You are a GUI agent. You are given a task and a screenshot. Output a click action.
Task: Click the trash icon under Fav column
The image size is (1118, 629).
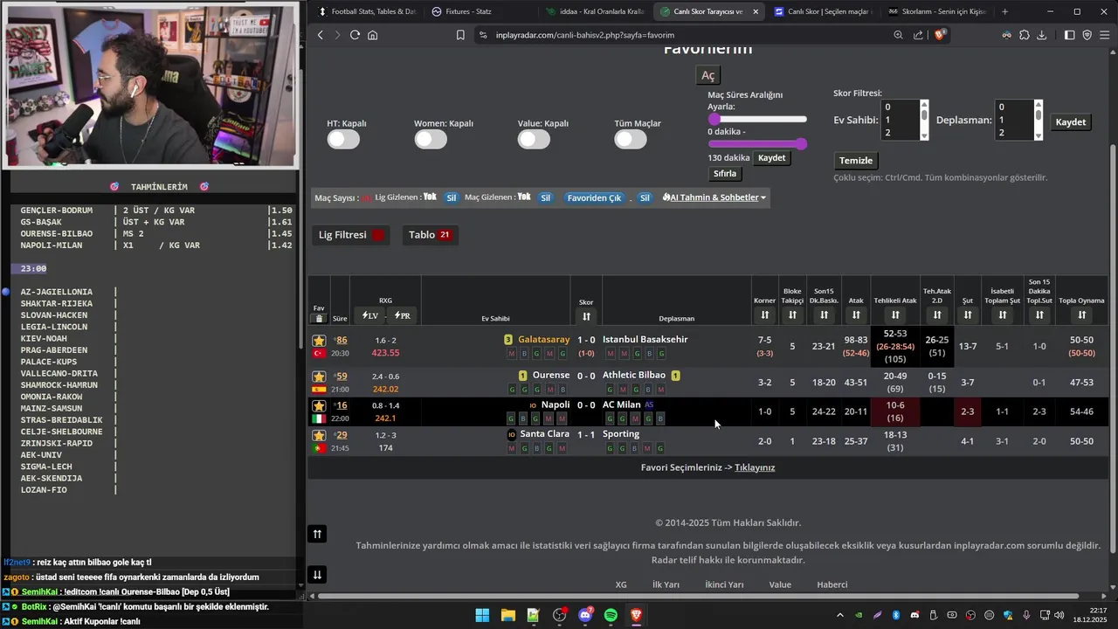coord(320,319)
